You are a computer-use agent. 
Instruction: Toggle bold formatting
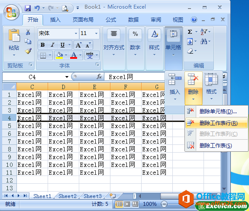click(42, 45)
